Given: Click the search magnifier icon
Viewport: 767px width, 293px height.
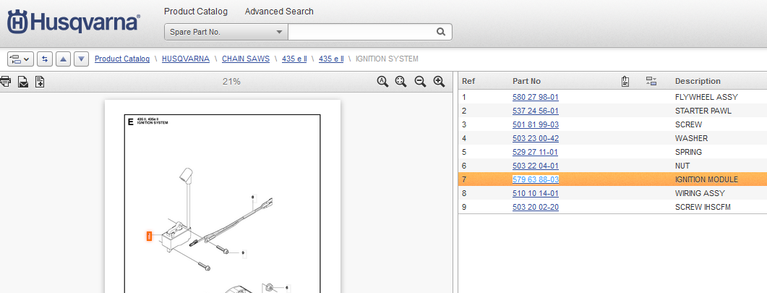Looking at the screenshot, I should [441, 32].
